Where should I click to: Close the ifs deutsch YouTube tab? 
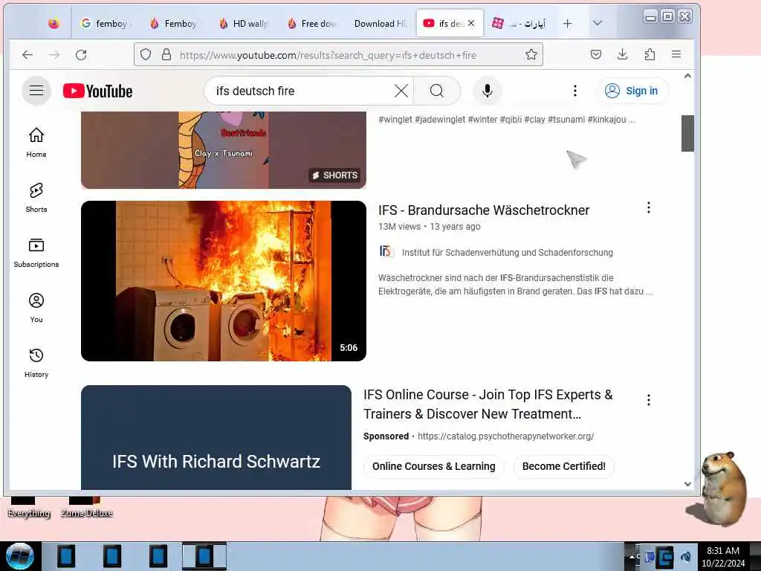coord(470,23)
